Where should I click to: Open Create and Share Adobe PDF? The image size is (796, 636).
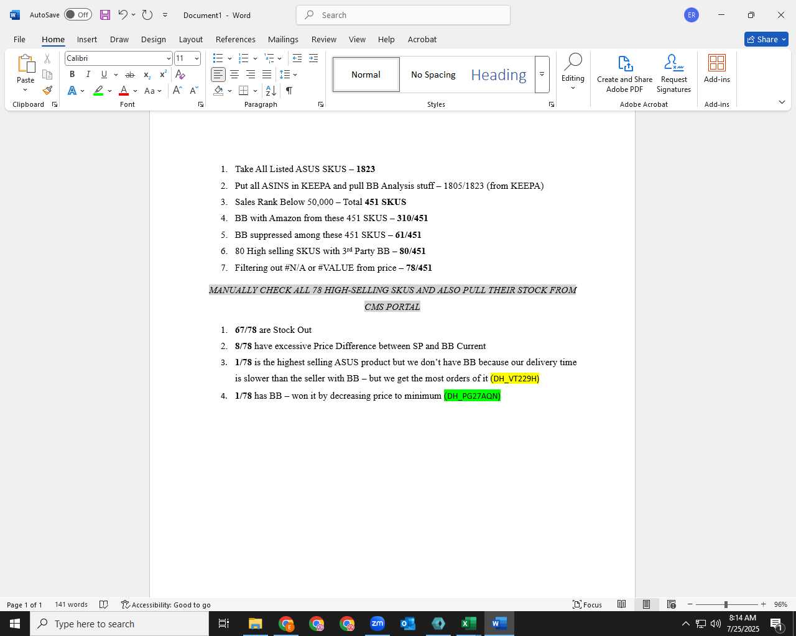[x=625, y=74]
